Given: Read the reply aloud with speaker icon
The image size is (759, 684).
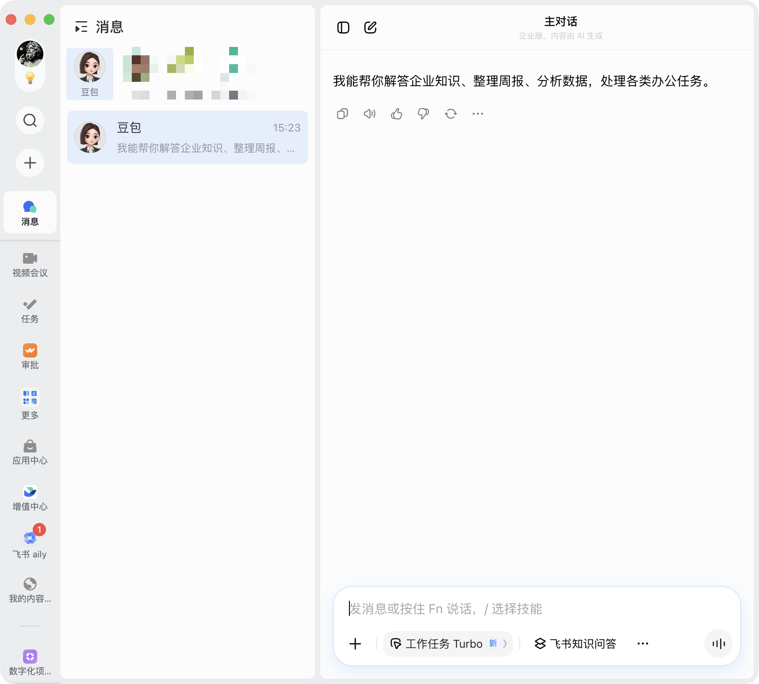Looking at the screenshot, I should click(x=369, y=114).
